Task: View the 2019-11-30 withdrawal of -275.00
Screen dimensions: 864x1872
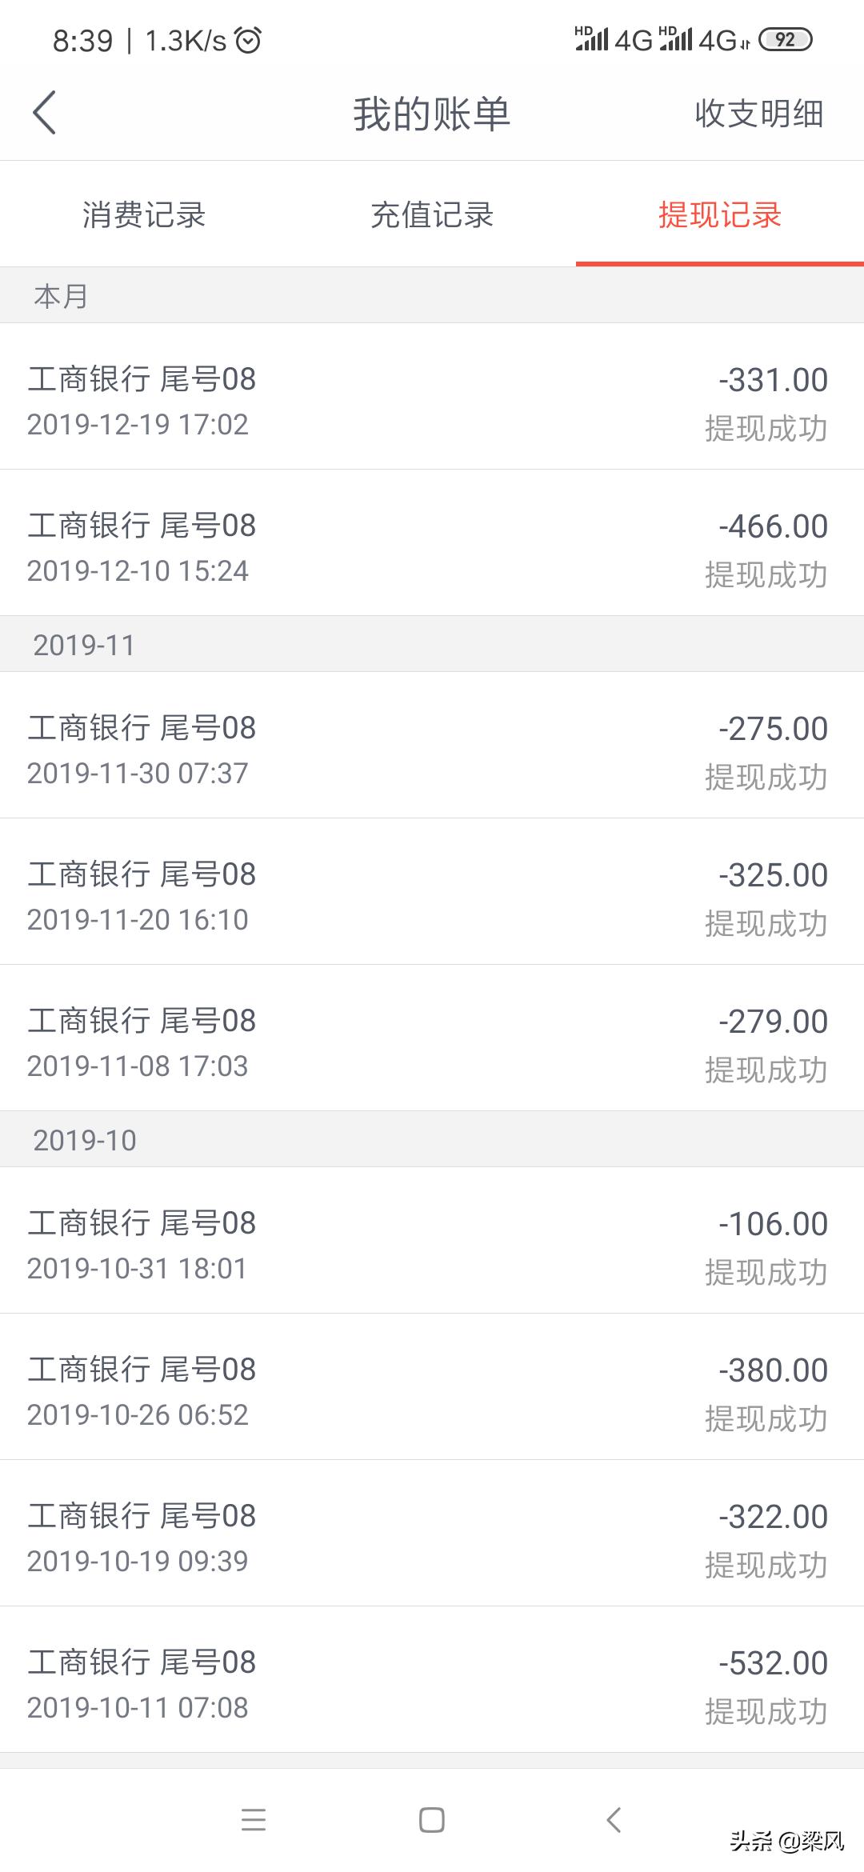Action: pyautogui.click(x=432, y=746)
